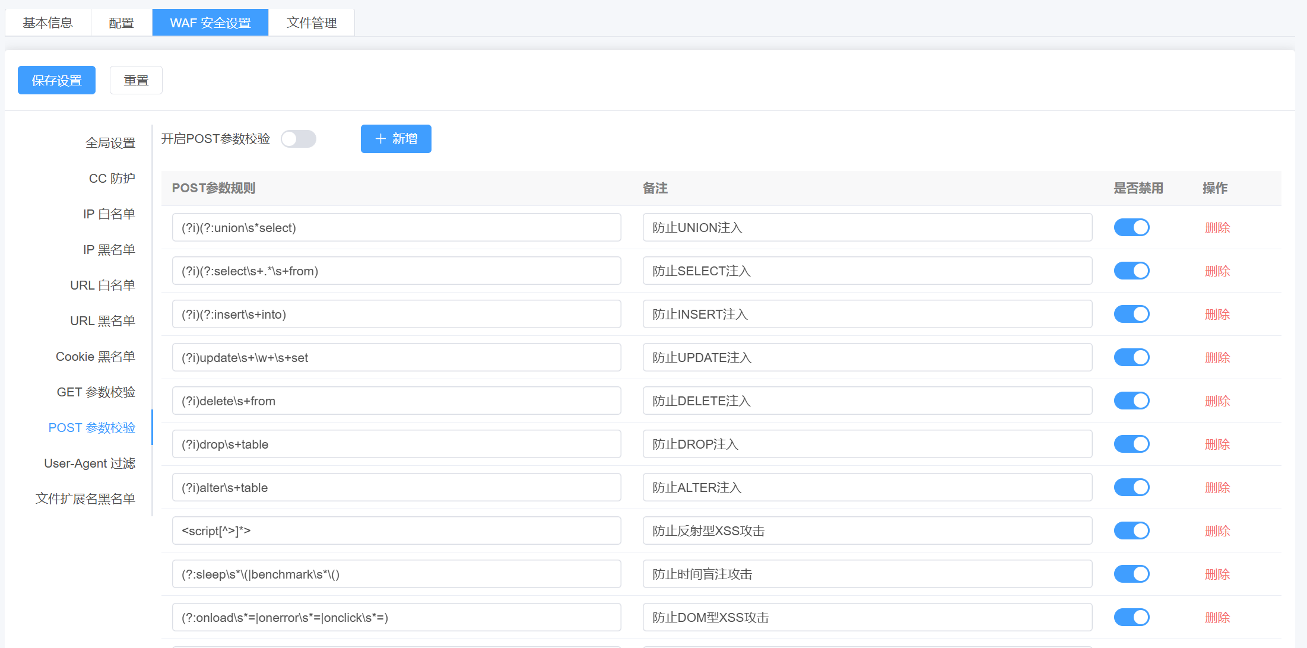Go to CC 防护 settings
Screen dimensions: 1307x648
112,179
